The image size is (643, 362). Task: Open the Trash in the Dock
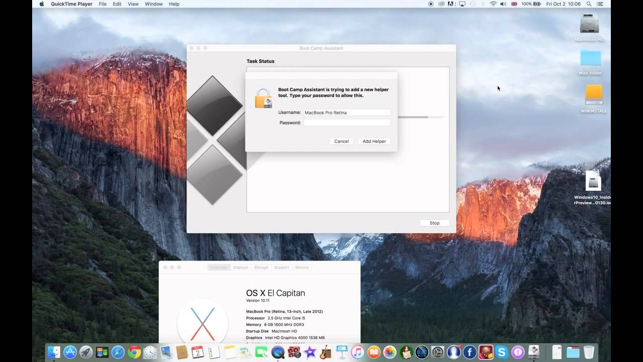(589, 352)
